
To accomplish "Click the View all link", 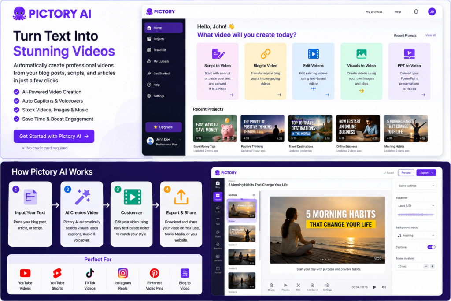I will 430,35.
